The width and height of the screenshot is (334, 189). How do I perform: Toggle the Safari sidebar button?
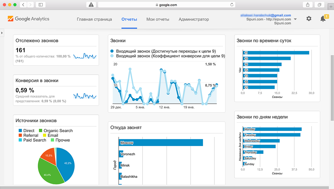click(x=41, y=5)
